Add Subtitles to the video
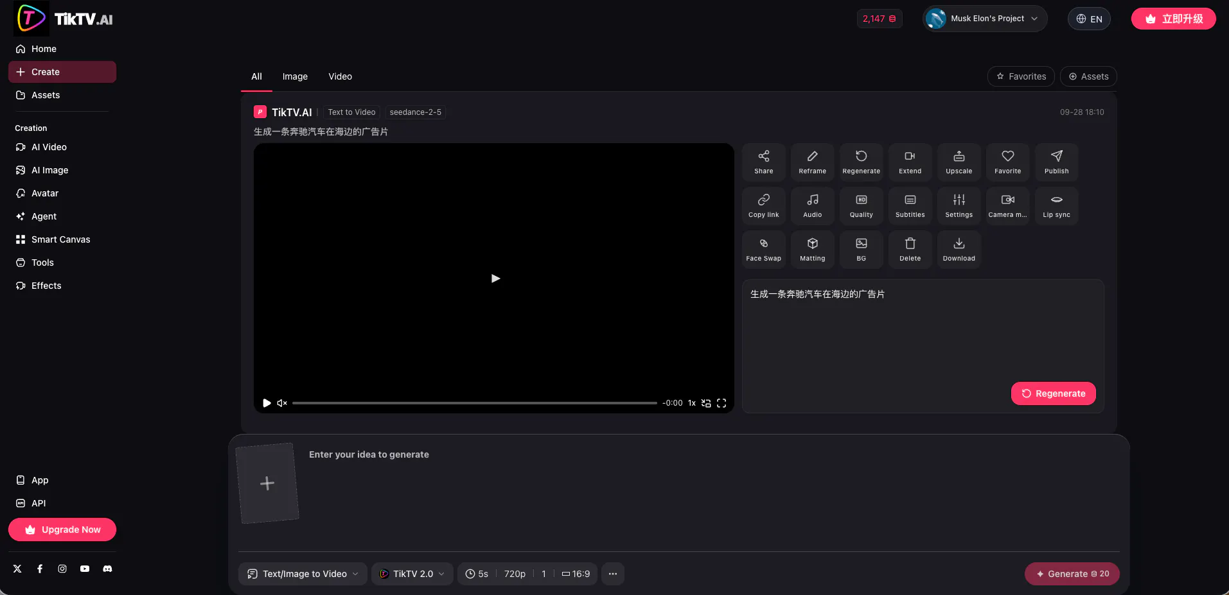Viewport: 1229px width, 595px height. 910,205
